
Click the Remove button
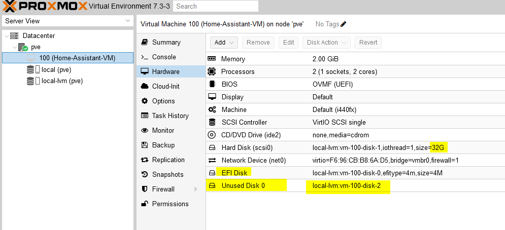(x=258, y=43)
